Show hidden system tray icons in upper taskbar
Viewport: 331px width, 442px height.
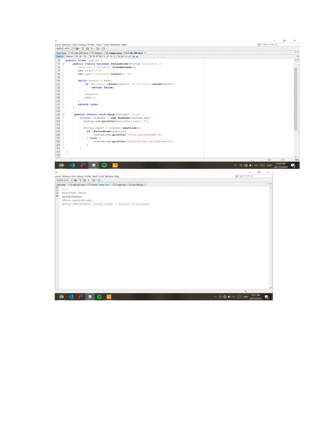pos(236,165)
